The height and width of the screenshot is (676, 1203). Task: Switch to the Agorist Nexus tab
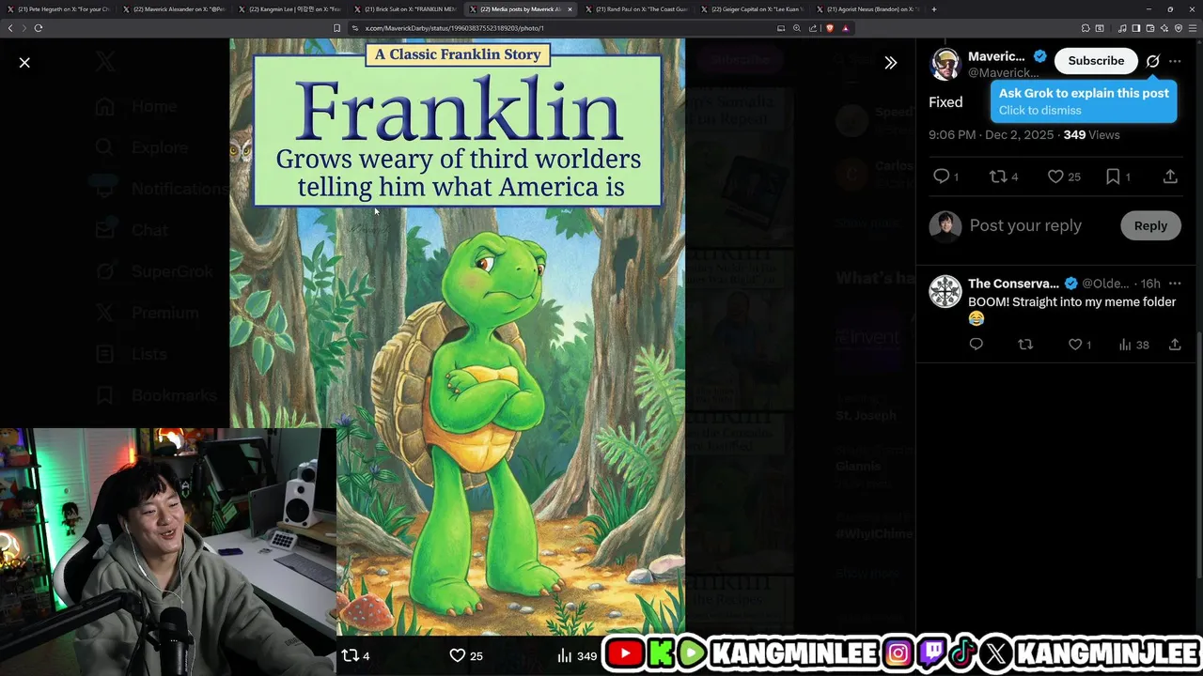tap(867, 9)
